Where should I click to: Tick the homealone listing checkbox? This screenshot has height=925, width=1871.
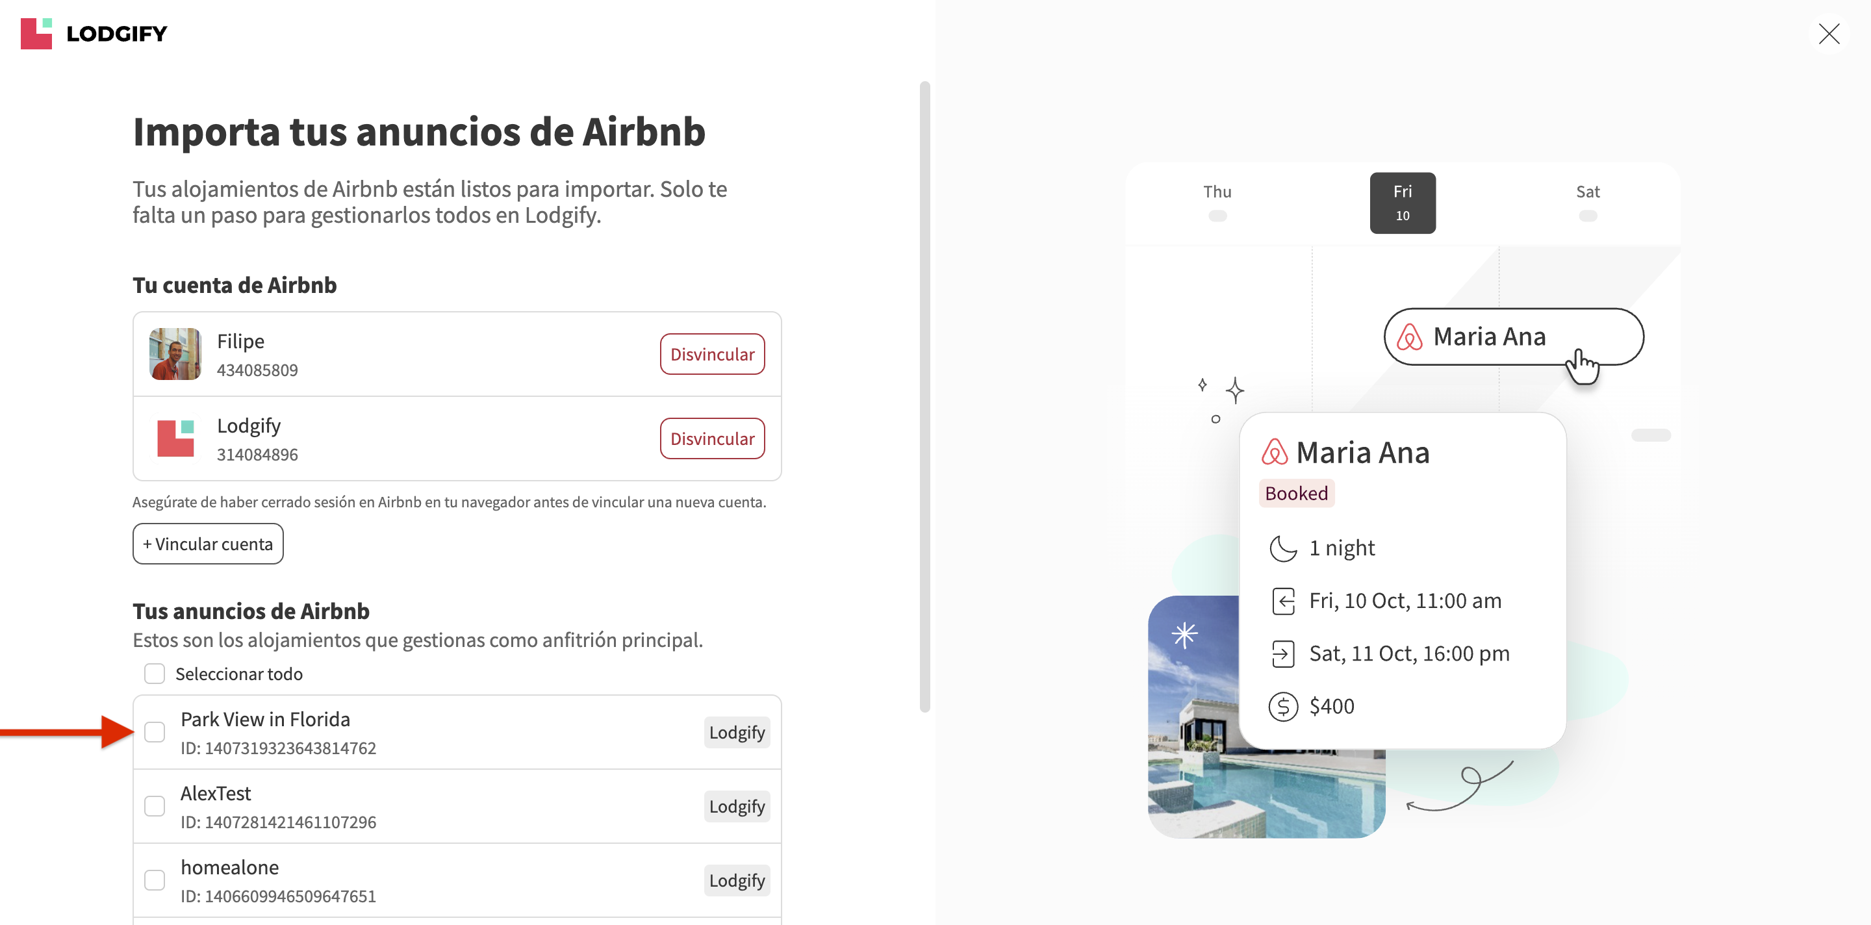[x=155, y=880]
